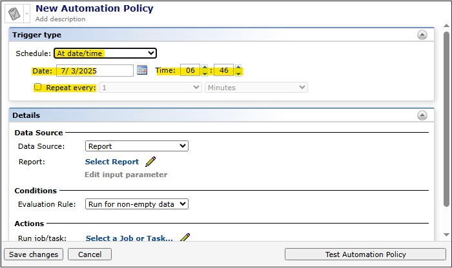Open the calendar date picker icon
Screen dimensions: 452x268
(x=142, y=70)
